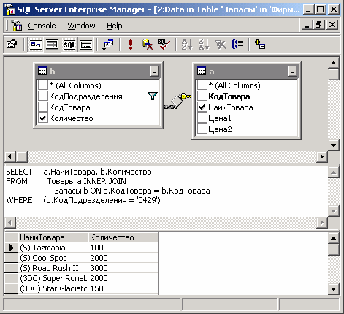
Task: Click into the SQL text at WHERE clause
Action: pos(83,200)
